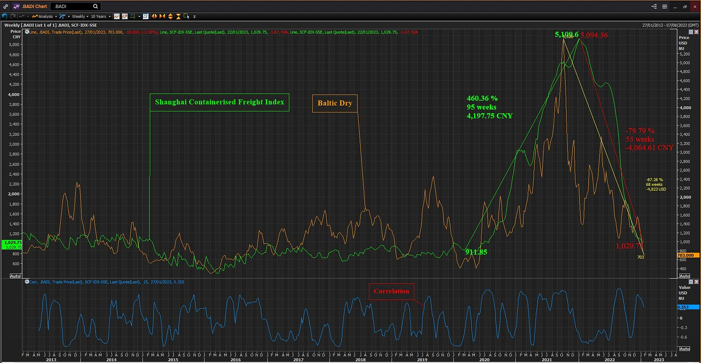Screen dimensions: 701x363
Task: Click the 911.85 green trough label
Action: [476, 252]
